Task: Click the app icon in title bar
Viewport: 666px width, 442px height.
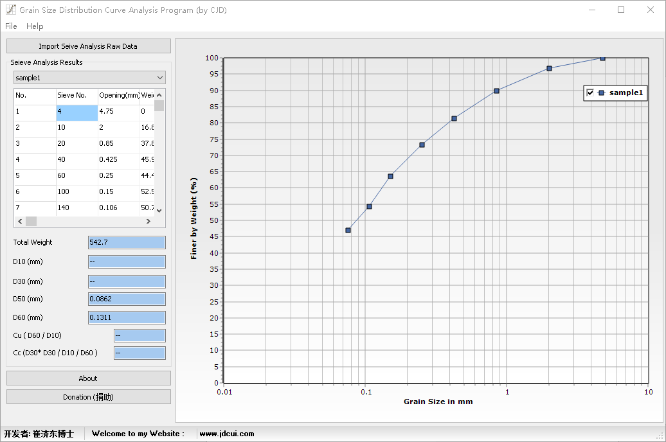Action: pyautogui.click(x=10, y=10)
